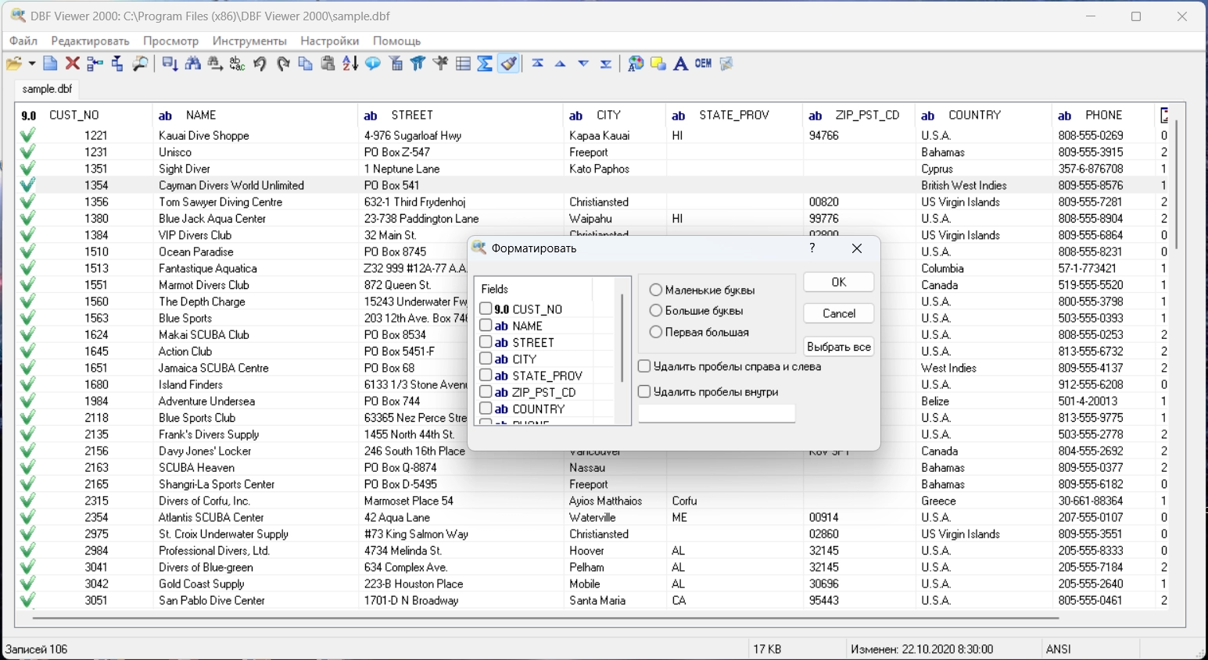Image resolution: width=1208 pixels, height=660 pixels.
Task: Tick the COUNTRY field checkbox
Action: pos(486,408)
